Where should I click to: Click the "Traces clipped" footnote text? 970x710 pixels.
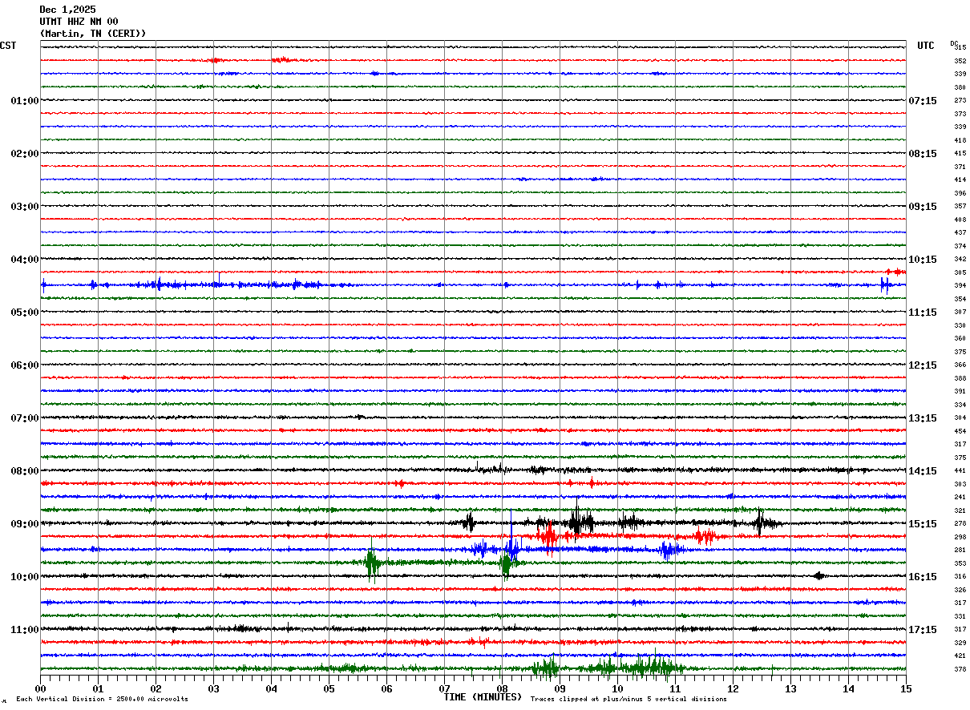[x=628, y=699]
